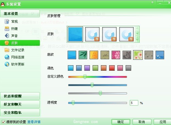Image resolution: width=171 pixels, height=125 pixels.
Task: Open the 热键 hotkey settings icon
Action: click(7, 29)
